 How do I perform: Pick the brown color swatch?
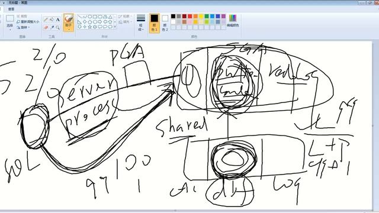tap(184, 22)
